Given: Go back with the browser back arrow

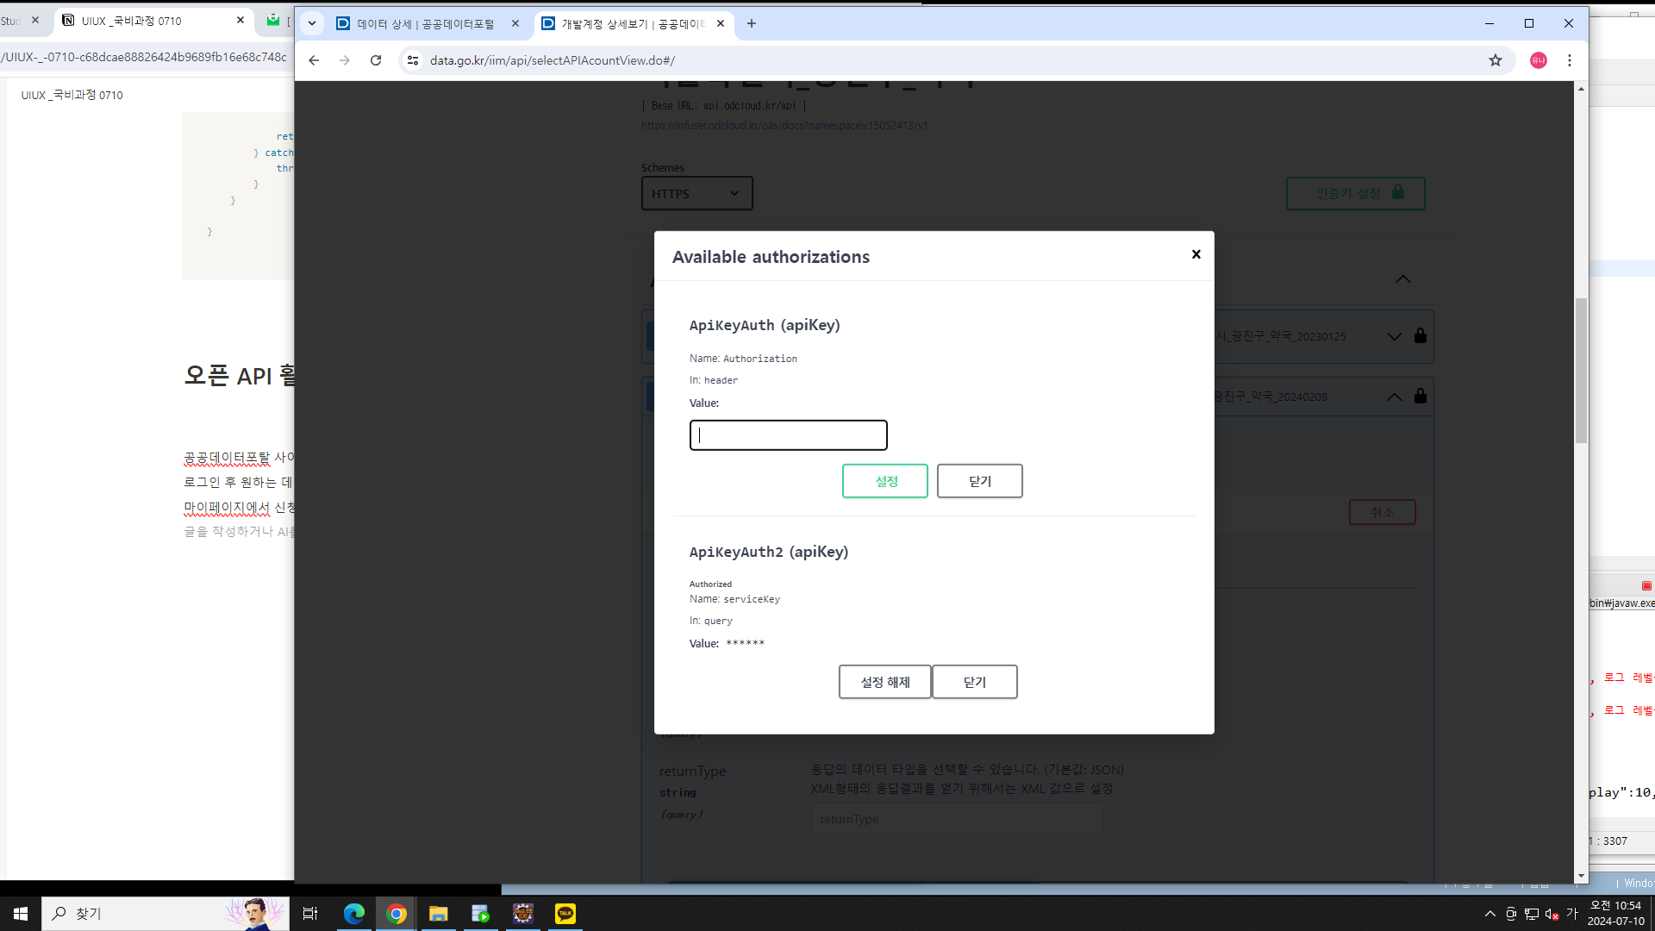Looking at the screenshot, I should click(x=314, y=60).
